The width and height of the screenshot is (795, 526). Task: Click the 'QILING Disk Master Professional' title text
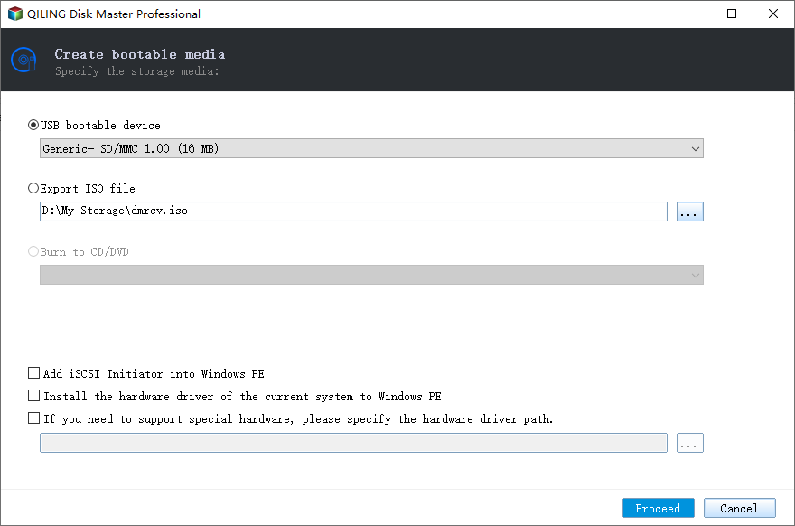(x=114, y=14)
